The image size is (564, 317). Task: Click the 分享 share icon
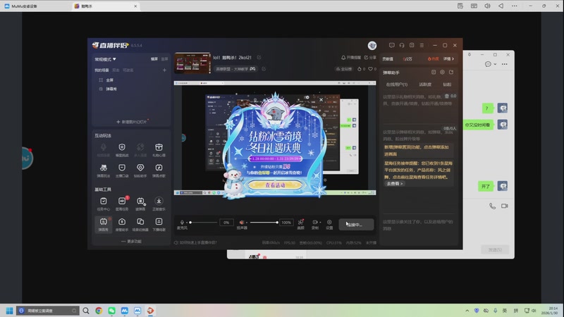click(x=370, y=58)
